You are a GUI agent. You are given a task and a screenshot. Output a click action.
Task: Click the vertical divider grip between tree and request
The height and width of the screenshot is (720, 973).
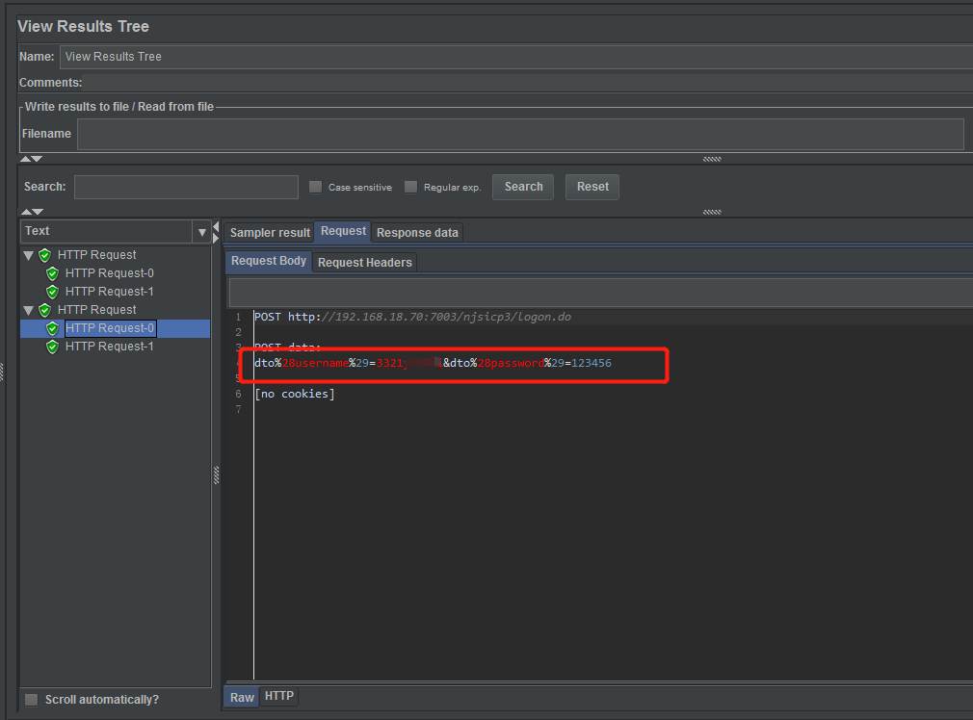[216, 476]
